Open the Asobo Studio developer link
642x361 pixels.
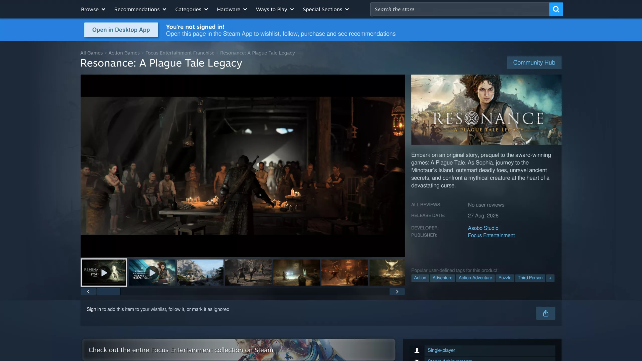coord(483,228)
